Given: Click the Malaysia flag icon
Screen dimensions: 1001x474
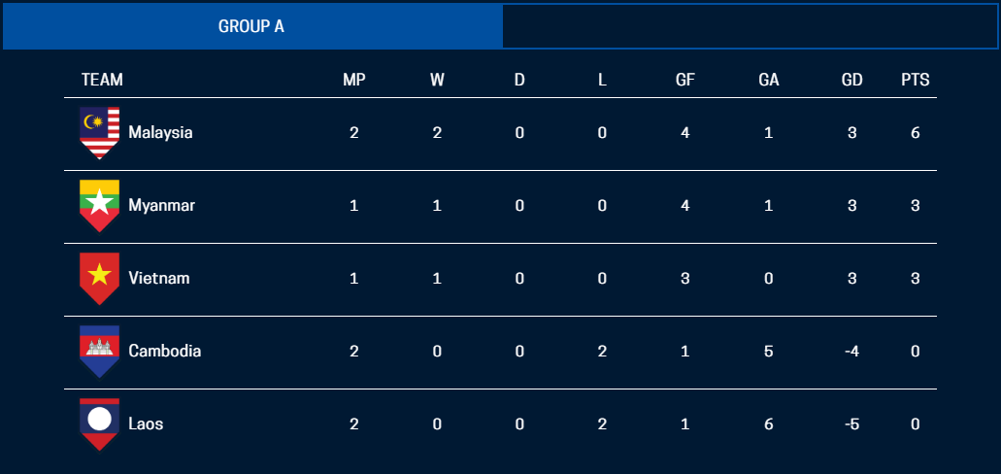Looking at the screenshot, I should click(99, 133).
